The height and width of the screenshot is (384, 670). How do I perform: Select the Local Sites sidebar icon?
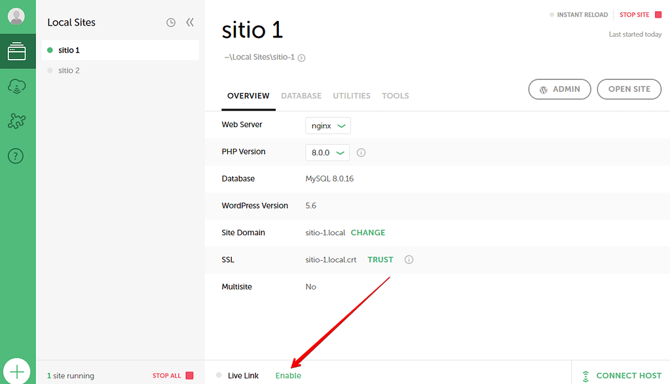pyautogui.click(x=16, y=51)
